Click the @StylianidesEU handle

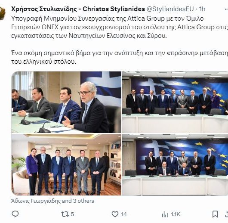click(x=170, y=9)
